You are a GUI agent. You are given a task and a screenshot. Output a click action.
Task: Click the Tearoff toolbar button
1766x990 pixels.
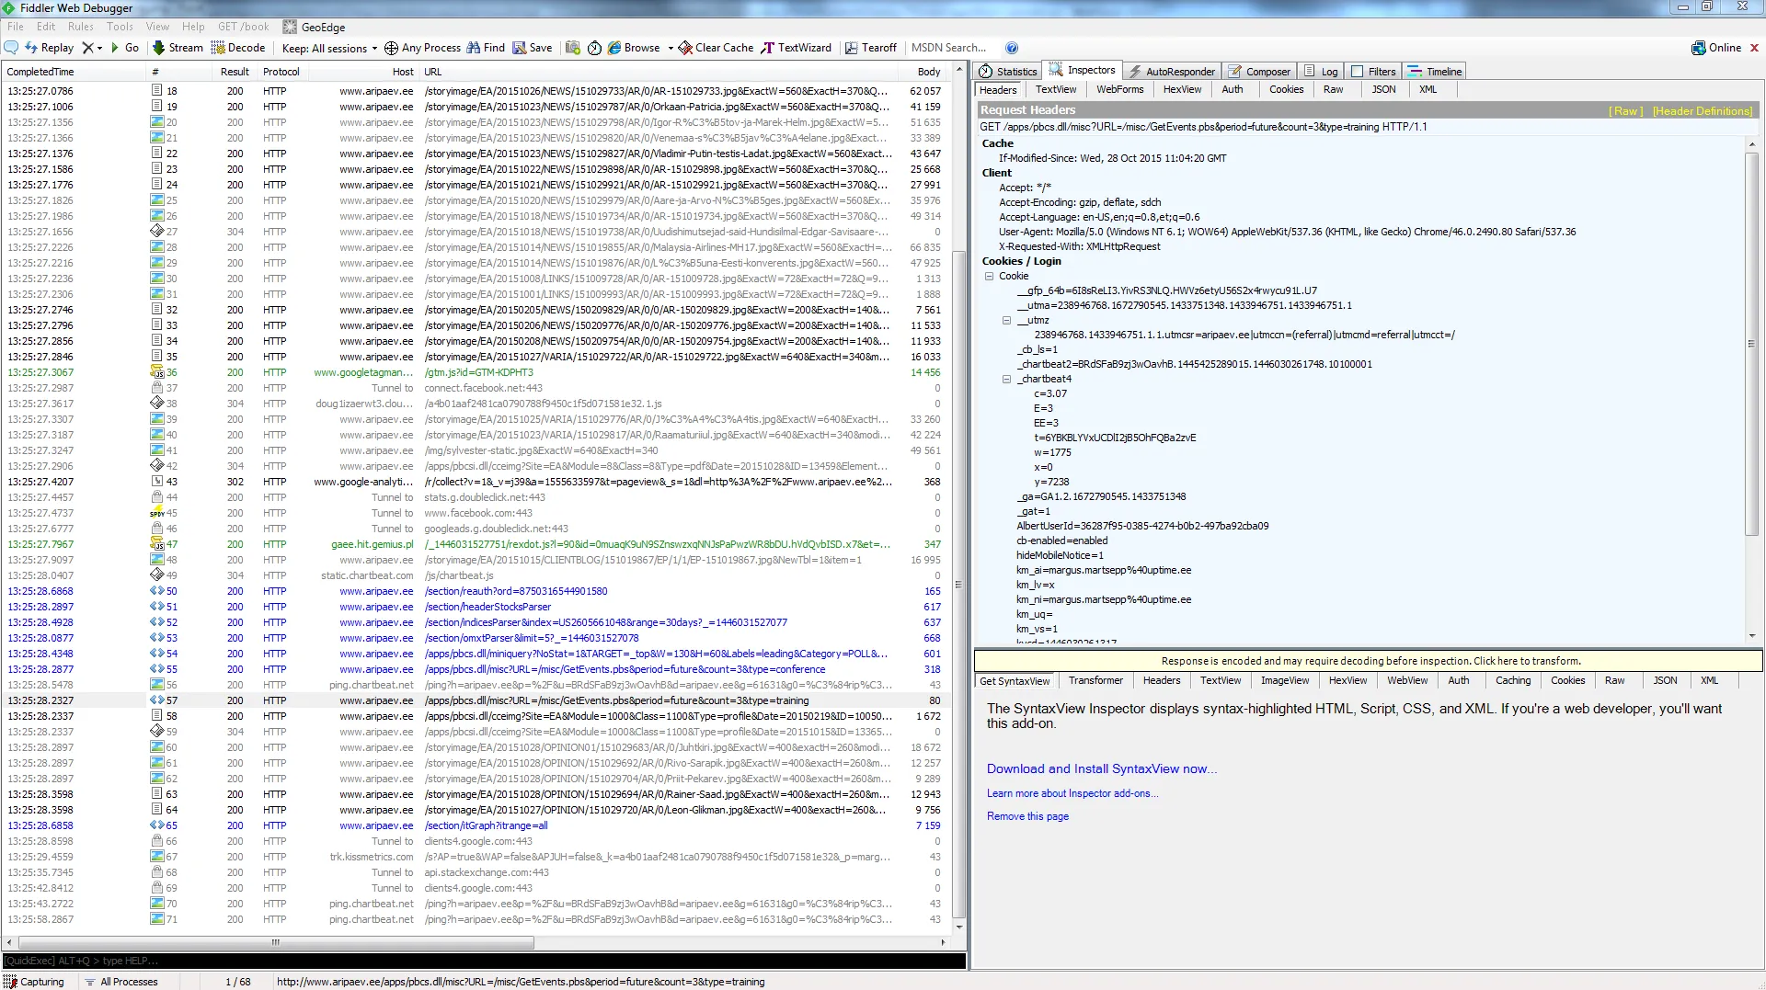[x=870, y=48]
